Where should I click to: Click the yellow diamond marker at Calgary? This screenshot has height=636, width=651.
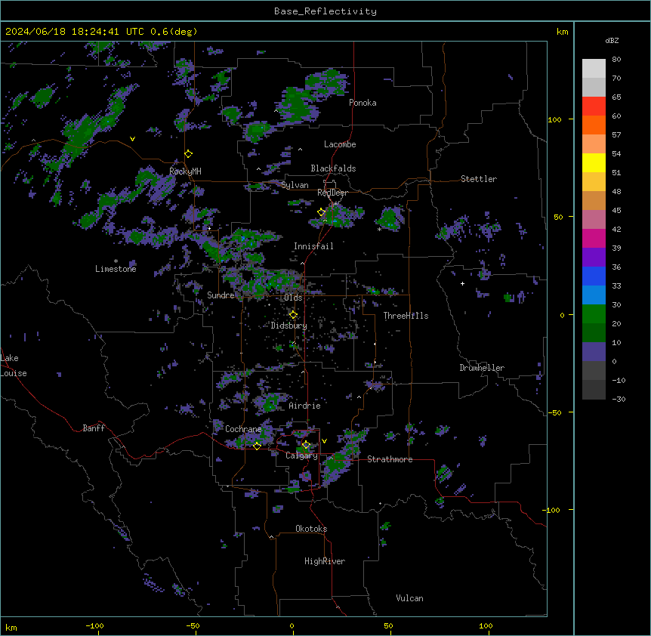coord(306,445)
